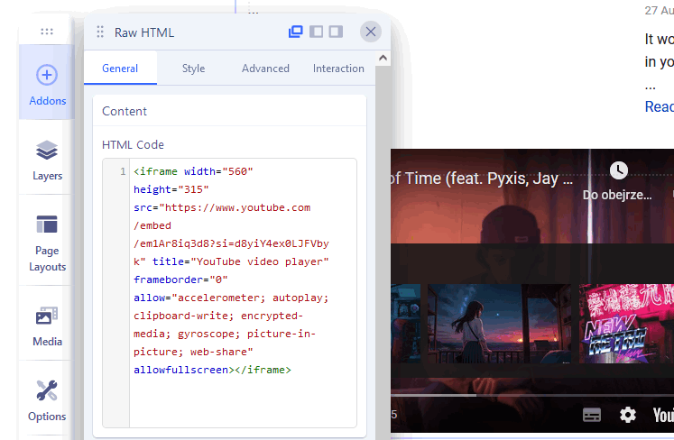Grab the Raw HTML panel drag handle
Screen dimensions: 674x440
point(100,32)
